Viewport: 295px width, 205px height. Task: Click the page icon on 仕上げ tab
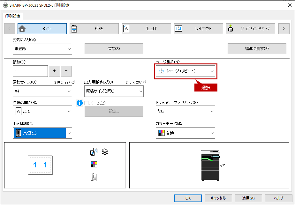pyautogui.click(x=126, y=29)
